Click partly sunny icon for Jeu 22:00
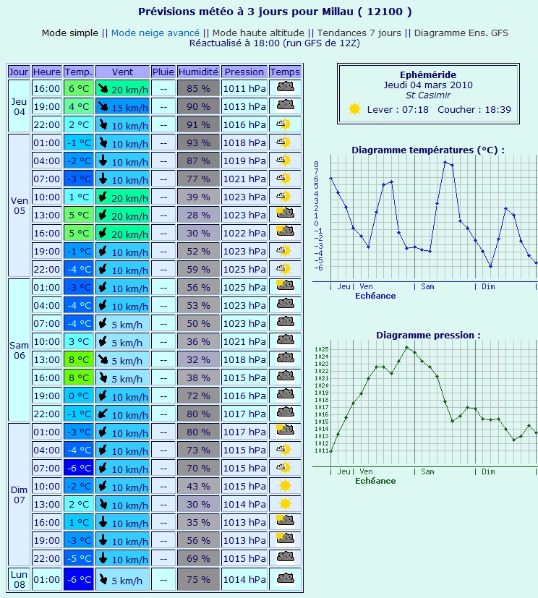 point(284,124)
